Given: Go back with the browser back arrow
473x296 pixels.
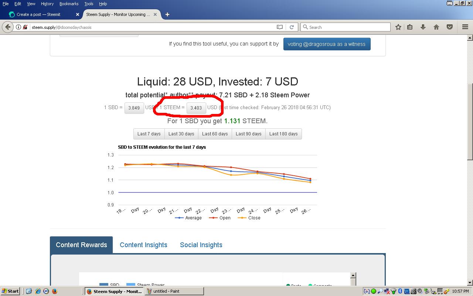Looking at the screenshot, I should point(8,27).
